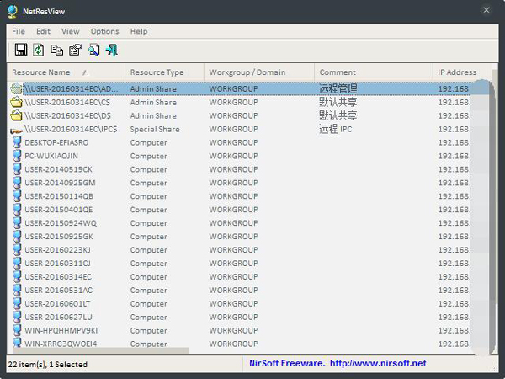Click the computer icon for PC-WUXIAOJIN
Image resolution: width=505 pixels, height=379 pixels.
[x=17, y=156]
